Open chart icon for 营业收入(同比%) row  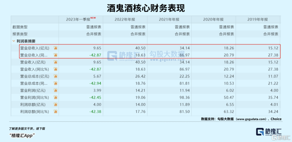pyautogui.click(x=55, y=69)
